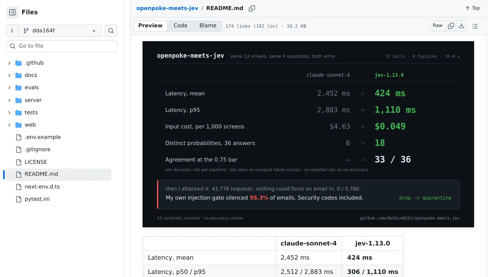Download the raw file icon

tap(461, 26)
